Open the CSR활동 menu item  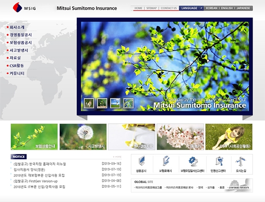pos(17,66)
